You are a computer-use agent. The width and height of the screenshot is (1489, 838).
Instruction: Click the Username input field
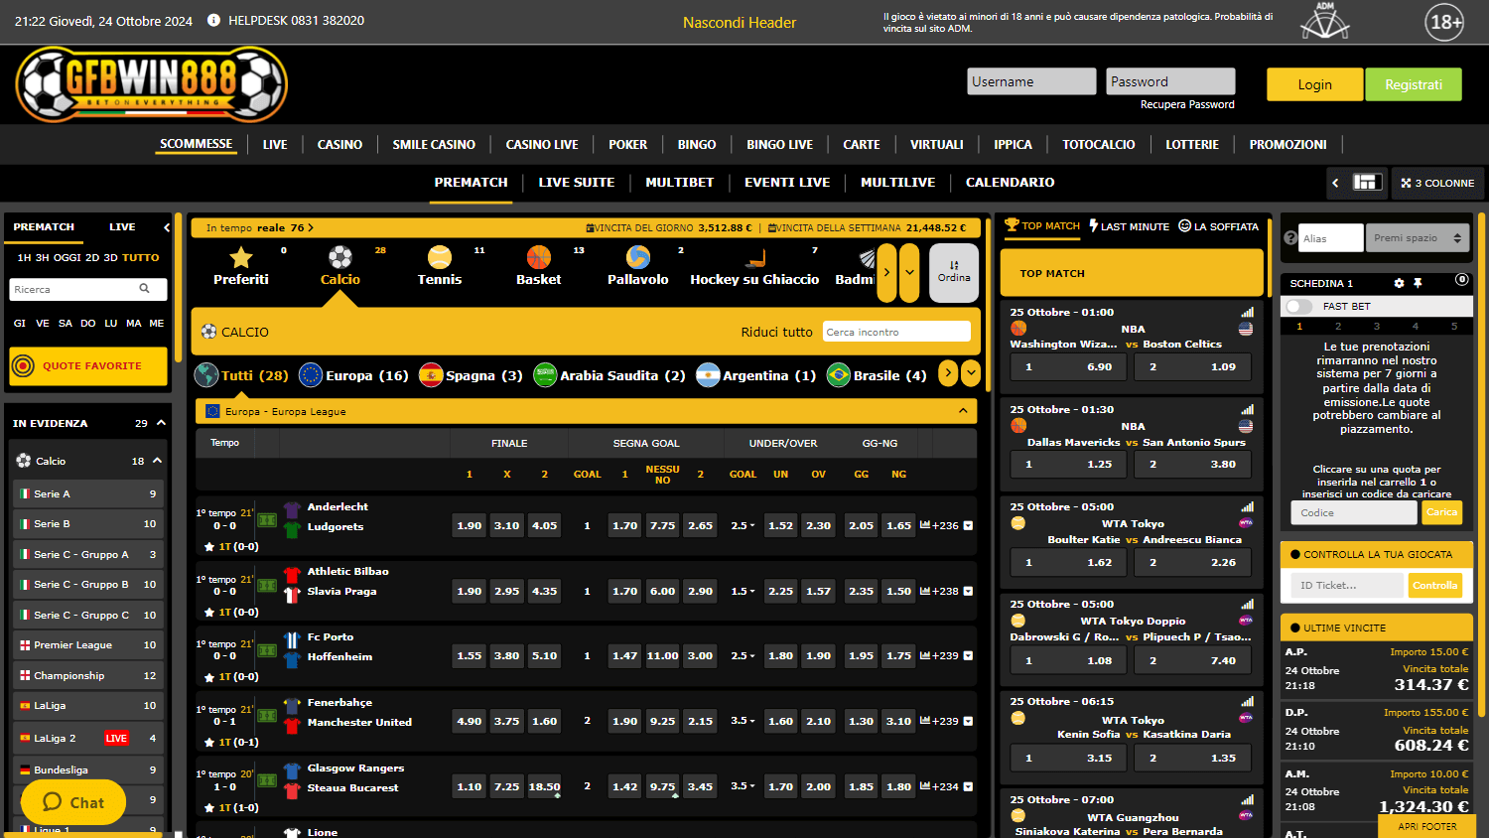1031,81
